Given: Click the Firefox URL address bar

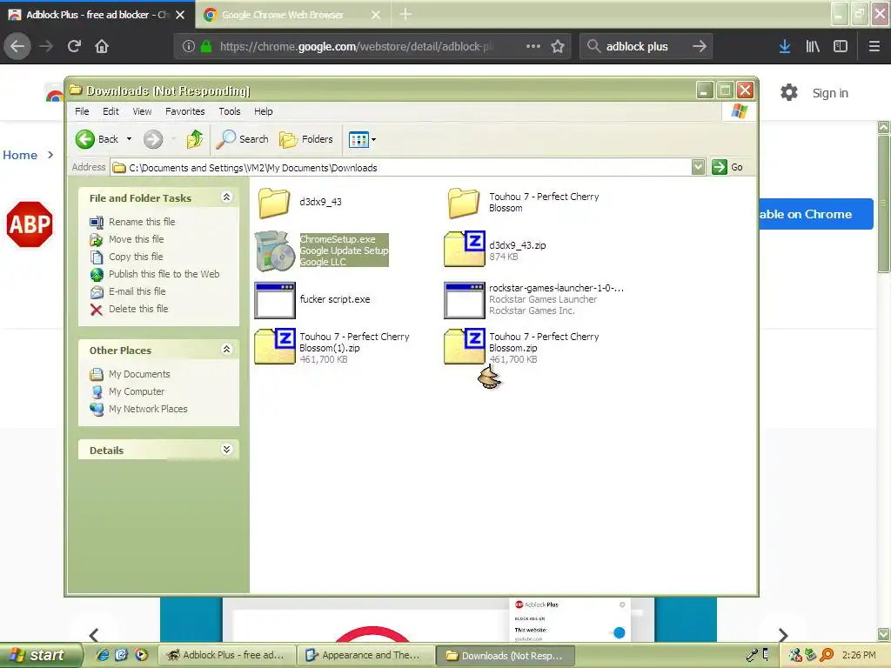Looking at the screenshot, I should point(373,47).
